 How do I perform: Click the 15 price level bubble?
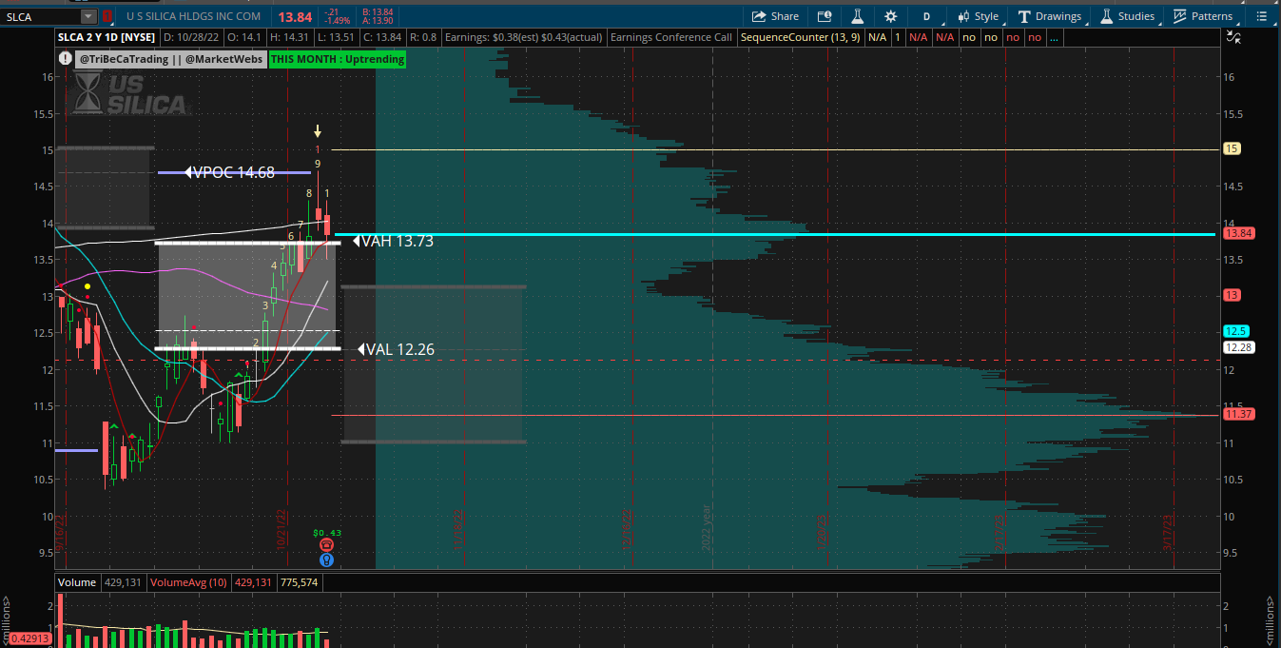click(1232, 148)
